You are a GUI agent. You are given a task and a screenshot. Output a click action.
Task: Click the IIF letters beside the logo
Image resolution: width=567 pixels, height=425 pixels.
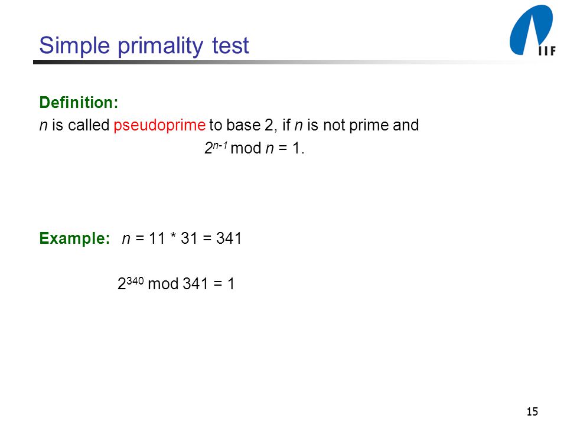click(x=547, y=51)
